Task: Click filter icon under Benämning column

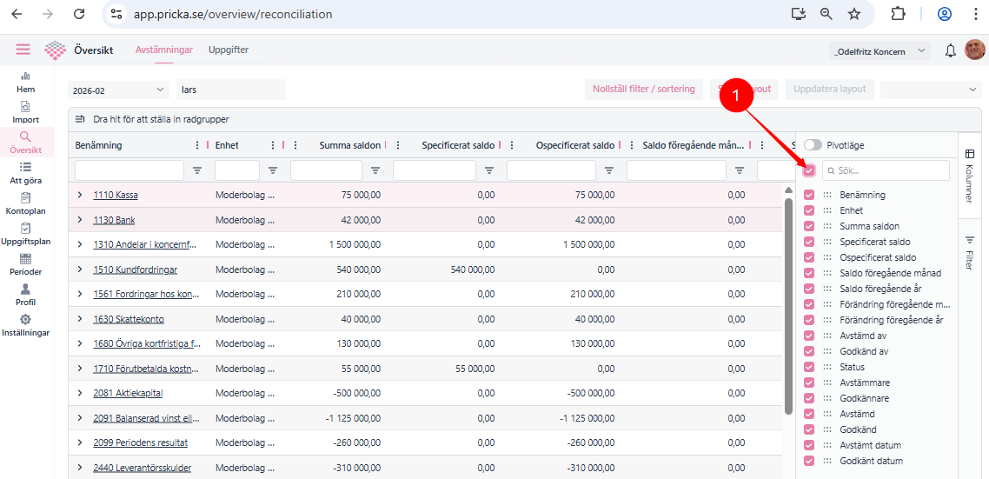Action: click(197, 171)
